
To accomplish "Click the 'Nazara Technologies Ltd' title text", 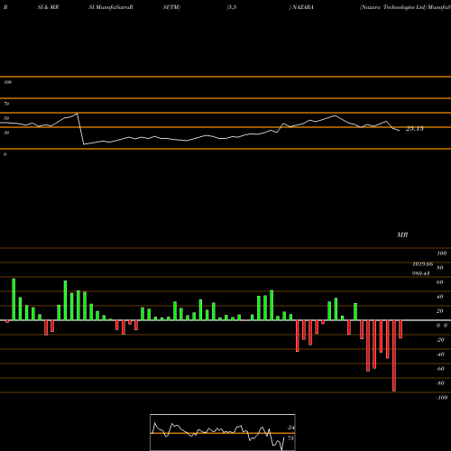I will 393,7.
